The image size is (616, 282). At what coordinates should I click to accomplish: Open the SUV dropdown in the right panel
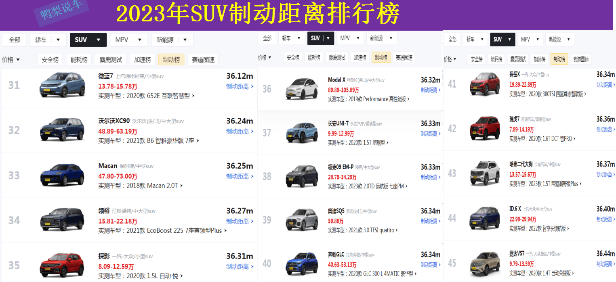coord(502,39)
